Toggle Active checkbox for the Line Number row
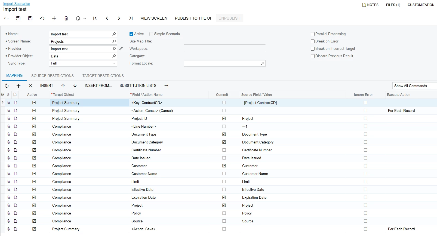The width and height of the screenshot is (437, 236). (x=34, y=126)
